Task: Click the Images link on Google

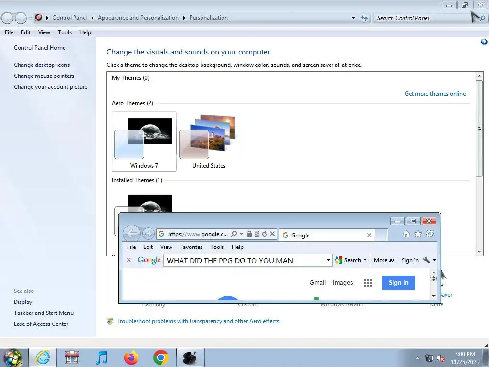Action: point(343,283)
